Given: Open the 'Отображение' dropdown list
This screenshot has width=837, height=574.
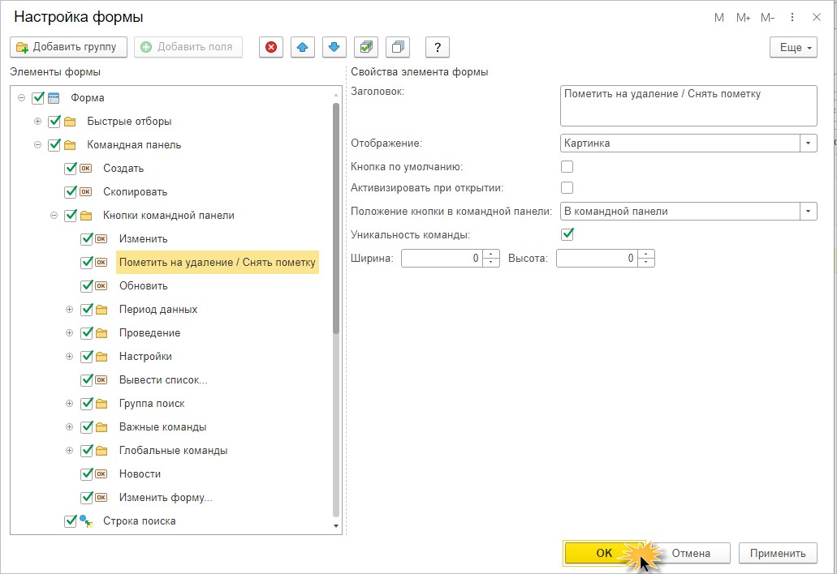Looking at the screenshot, I should pyautogui.click(x=808, y=143).
